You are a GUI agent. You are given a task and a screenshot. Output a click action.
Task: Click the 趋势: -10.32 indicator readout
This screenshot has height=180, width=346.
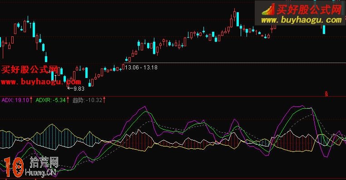click(x=87, y=100)
